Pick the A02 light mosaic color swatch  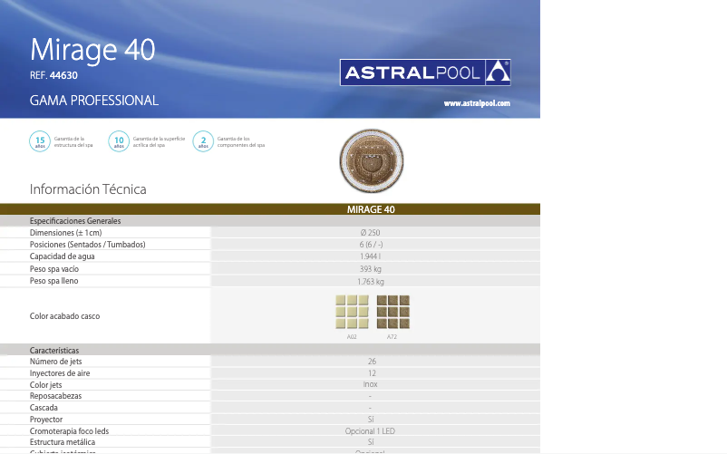coord(352,311)
